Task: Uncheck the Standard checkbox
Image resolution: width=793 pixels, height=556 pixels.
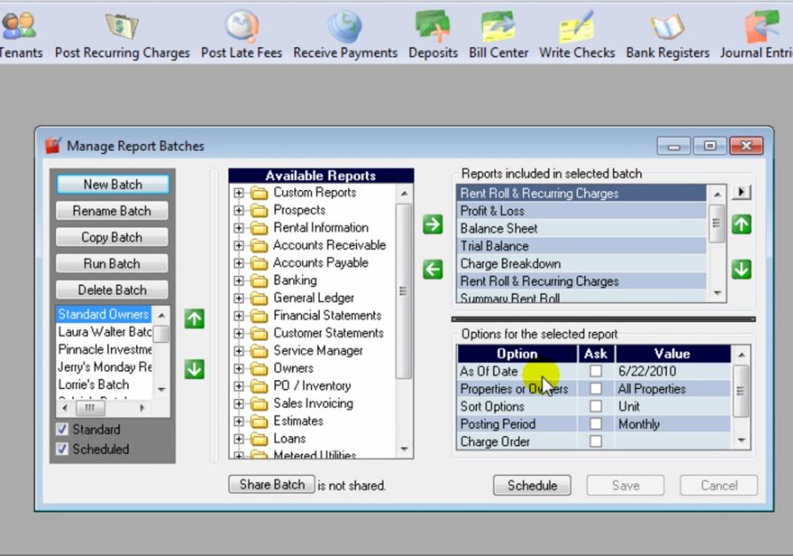Action: (x=62, y=430)
